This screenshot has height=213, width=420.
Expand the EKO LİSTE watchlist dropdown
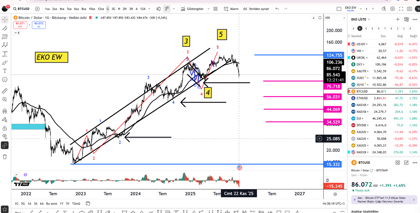click(361, 19)
